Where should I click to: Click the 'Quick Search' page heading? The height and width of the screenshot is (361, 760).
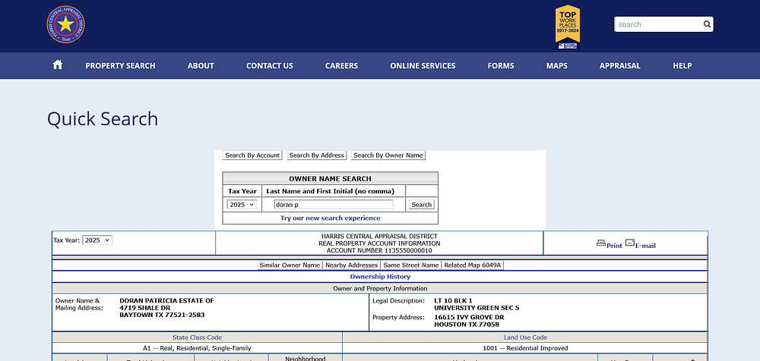point(103,119)
